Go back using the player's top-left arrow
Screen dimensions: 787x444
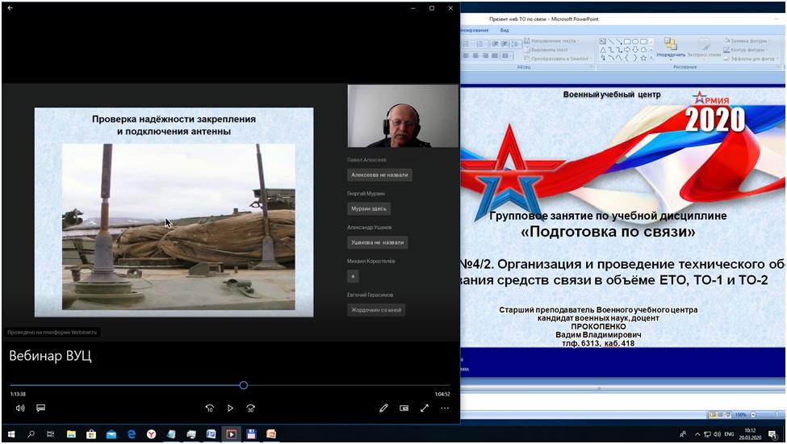[x=10, y=8]
